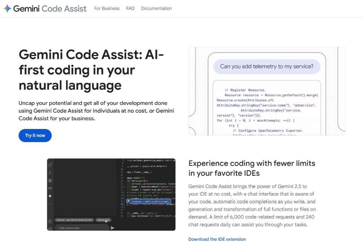Click the ellipsis more-options icon in the sidebar
The height and width of the screenshot is (242, 363).
[x=50, y=204]
